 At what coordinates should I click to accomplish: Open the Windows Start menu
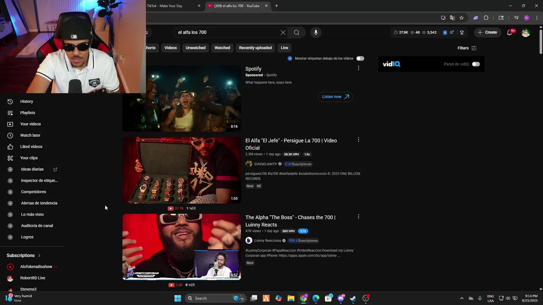point(178,298)
